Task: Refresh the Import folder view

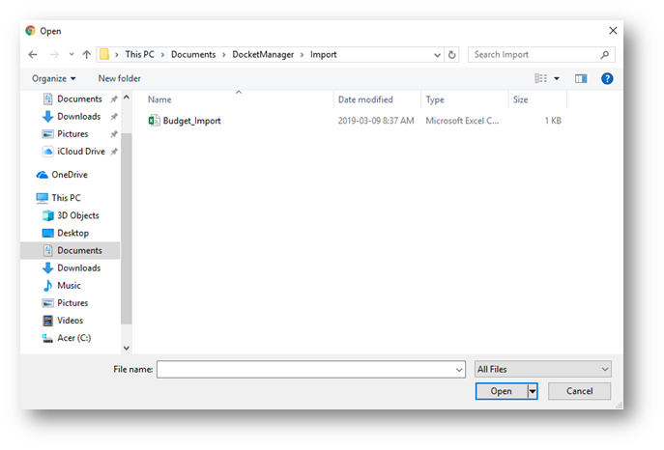Action: coord(451,55)
